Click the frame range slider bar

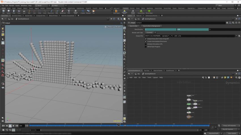(x=119, y=130)
